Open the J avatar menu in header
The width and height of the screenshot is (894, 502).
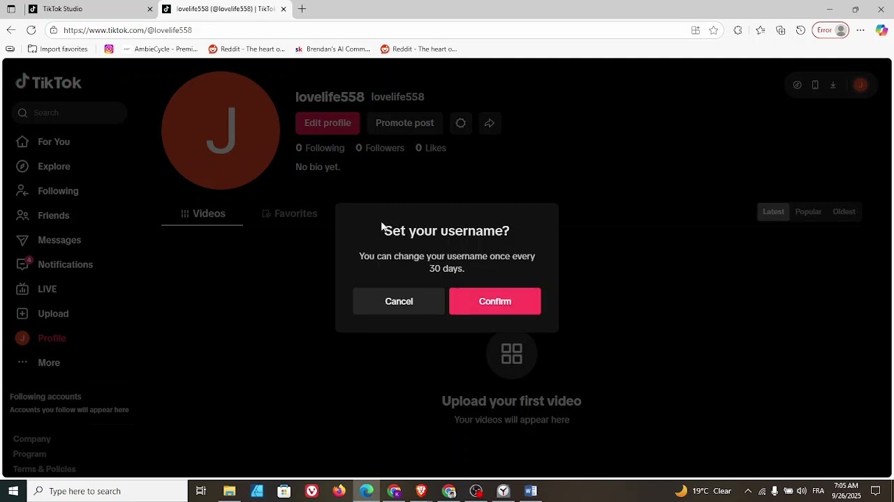(860, 85)
